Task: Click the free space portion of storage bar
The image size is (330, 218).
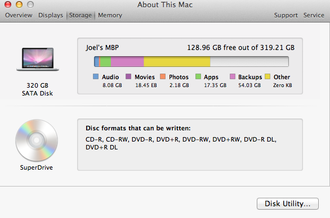Action: pos(249,62)
